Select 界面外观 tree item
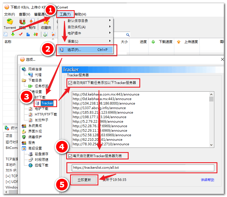Screen dimensions: 227x197 [x=35, y=131]
